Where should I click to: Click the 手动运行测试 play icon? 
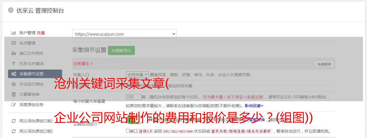click(13, 84)
